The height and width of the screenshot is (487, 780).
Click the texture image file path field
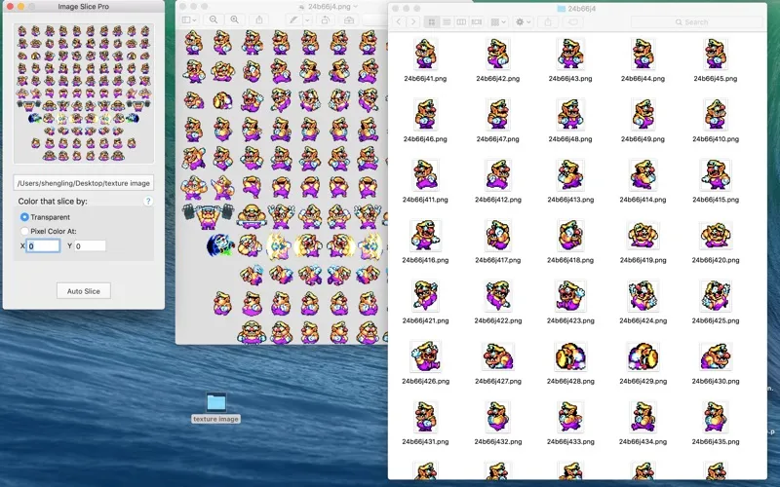click(x=84, y=182)
